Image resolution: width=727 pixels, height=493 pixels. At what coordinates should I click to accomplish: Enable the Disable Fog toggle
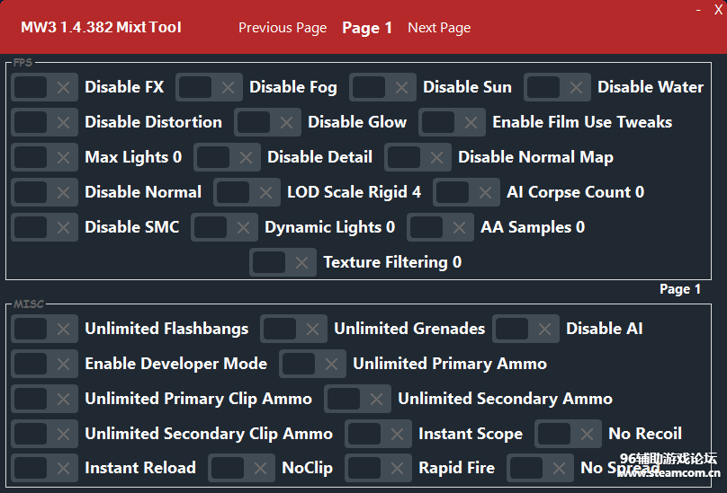(210, 87)
